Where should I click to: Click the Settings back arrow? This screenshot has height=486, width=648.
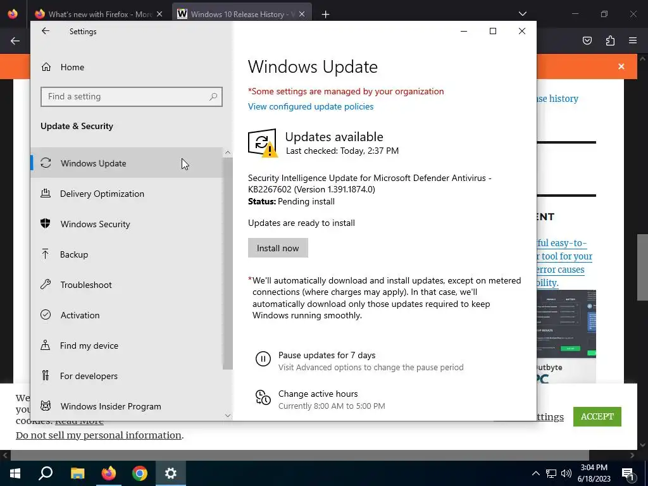point(46,31)
